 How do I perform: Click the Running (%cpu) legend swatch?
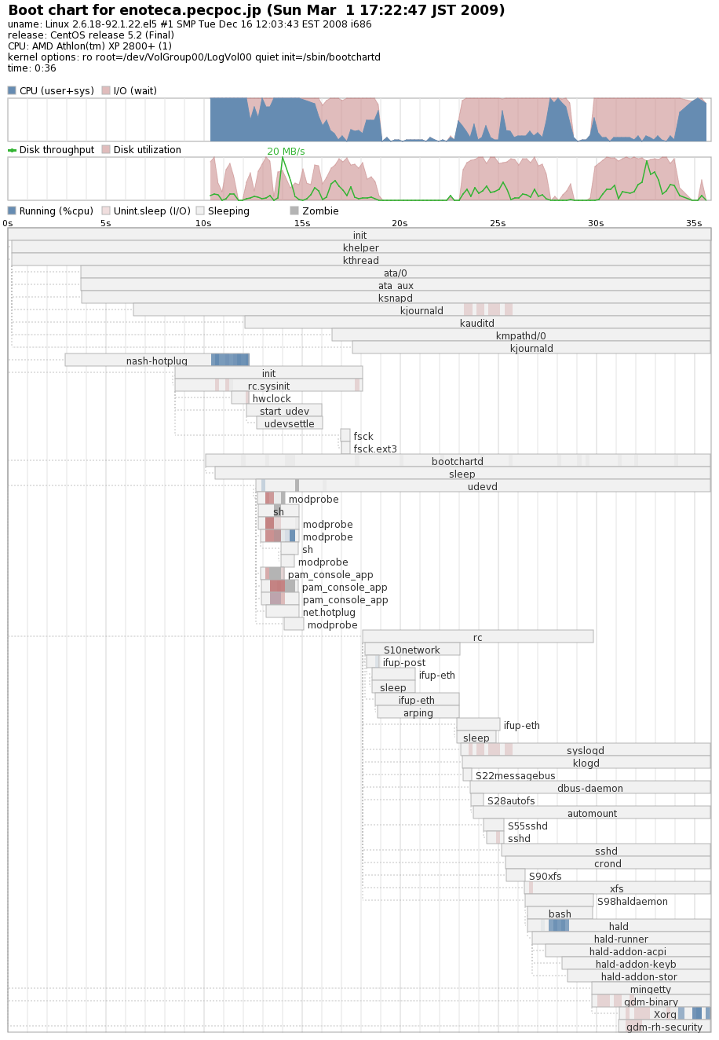tap(12, 211)
